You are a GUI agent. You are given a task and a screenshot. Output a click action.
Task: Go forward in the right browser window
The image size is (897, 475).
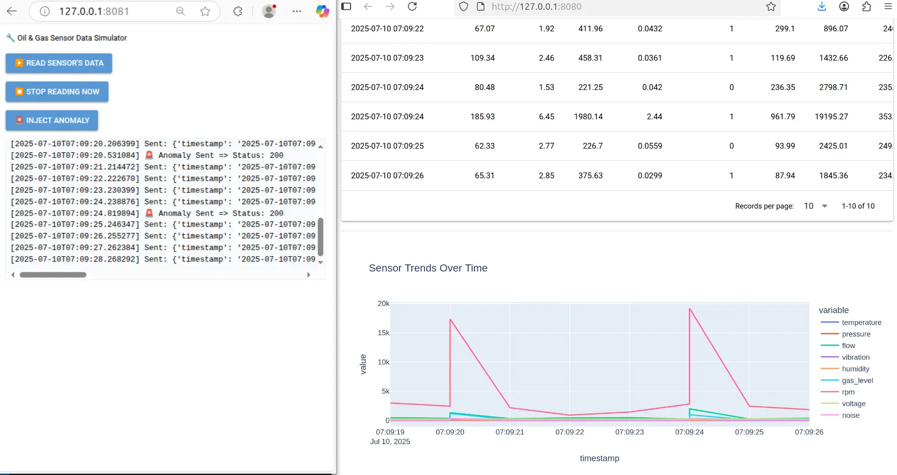point(390,6)
